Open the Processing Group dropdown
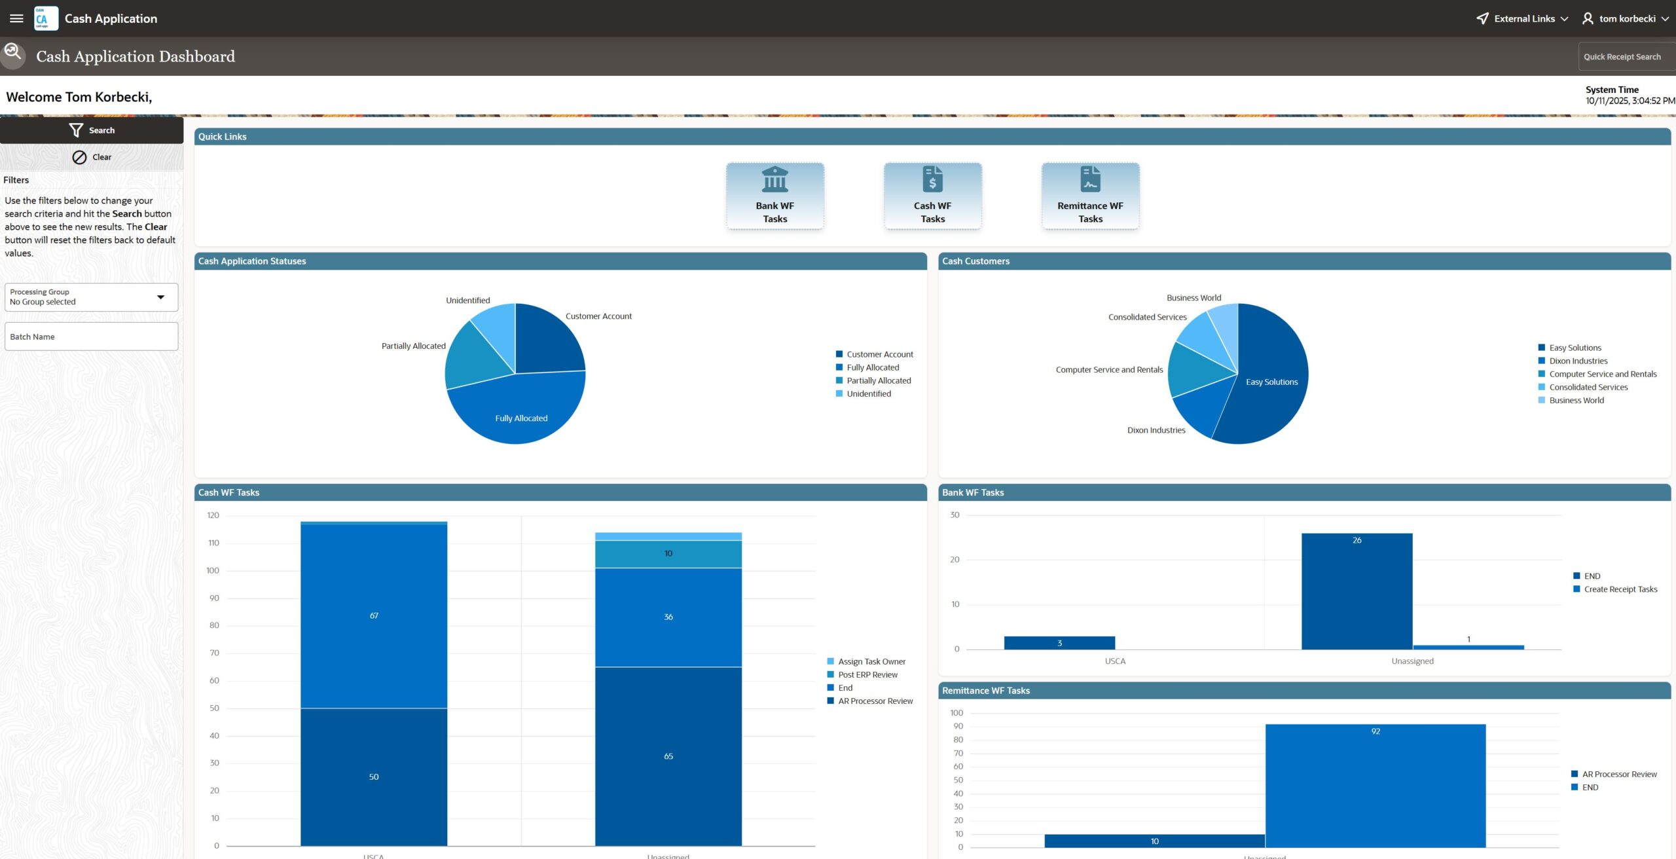Screen dimensions: 1676x859 coord(91,297)
